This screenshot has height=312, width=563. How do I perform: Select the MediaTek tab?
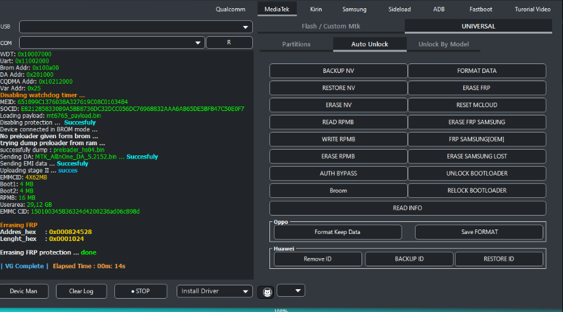(277, 10)
